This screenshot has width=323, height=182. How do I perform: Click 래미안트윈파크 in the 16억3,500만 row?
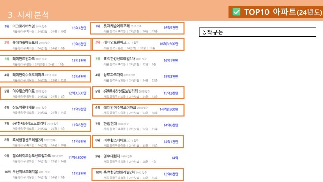(x=115, y=42)
